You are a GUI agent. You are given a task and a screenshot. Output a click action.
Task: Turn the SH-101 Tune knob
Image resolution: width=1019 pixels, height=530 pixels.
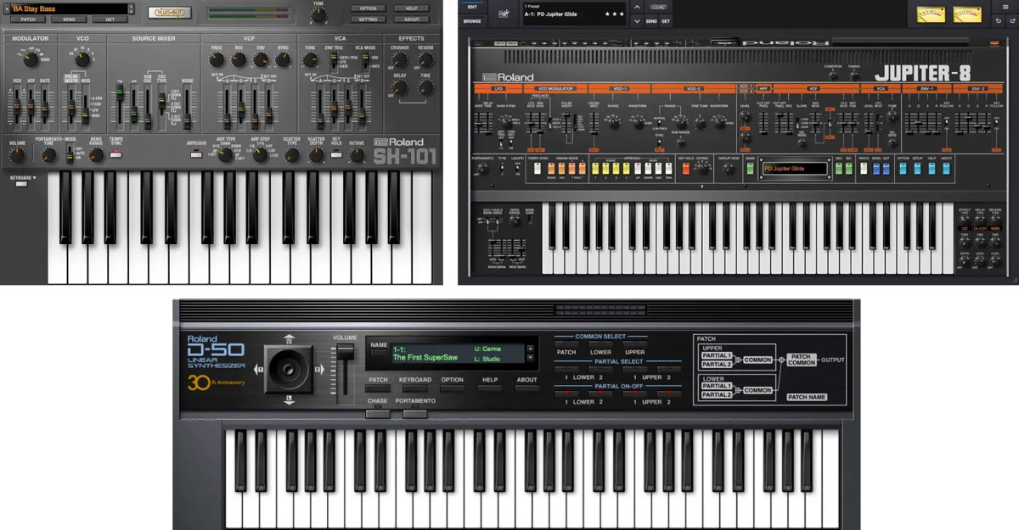click(318, 15)
